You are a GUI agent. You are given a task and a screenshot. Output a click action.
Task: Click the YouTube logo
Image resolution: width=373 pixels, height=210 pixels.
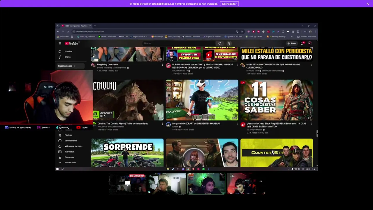[71, 43]
